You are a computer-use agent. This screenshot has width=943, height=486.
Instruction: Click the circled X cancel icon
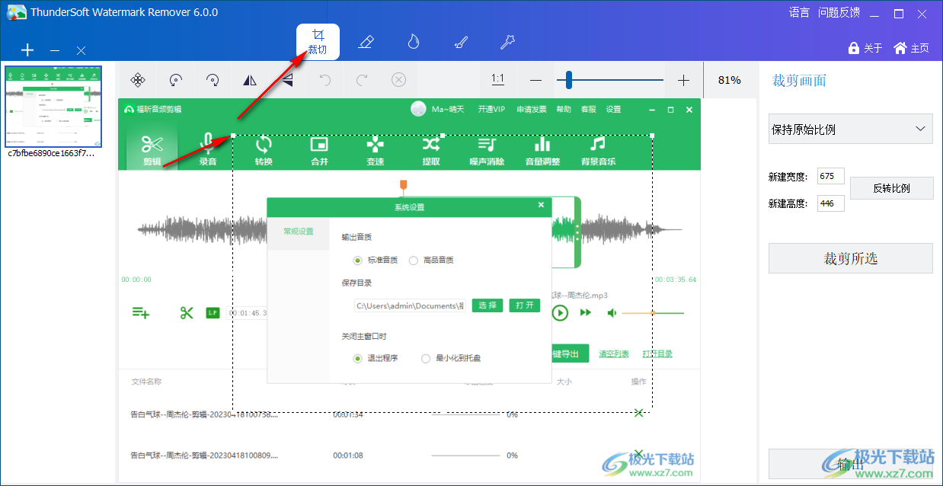399,80
